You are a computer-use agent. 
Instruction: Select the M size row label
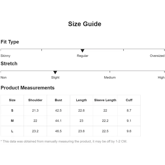click(x=12, y=121)
